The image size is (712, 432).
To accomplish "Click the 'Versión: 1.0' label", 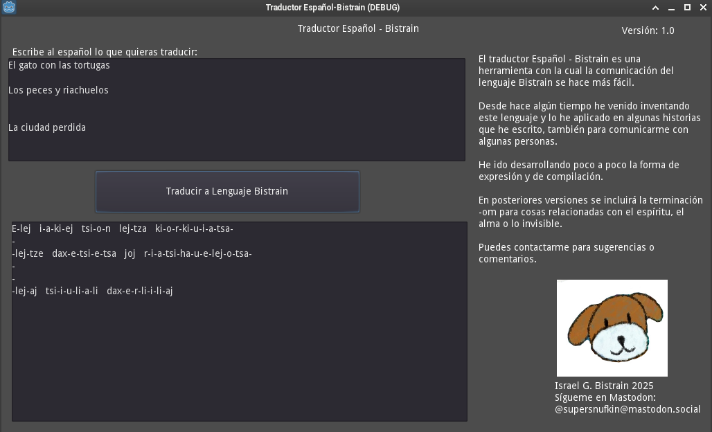I will pos(648,31).
